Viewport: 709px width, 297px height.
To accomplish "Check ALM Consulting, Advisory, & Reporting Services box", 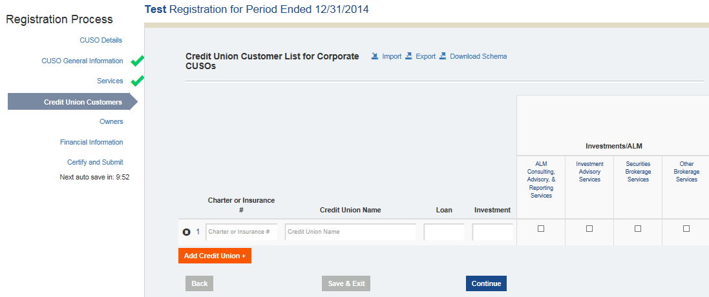I will pyautogui.click(x=541, y=229).
